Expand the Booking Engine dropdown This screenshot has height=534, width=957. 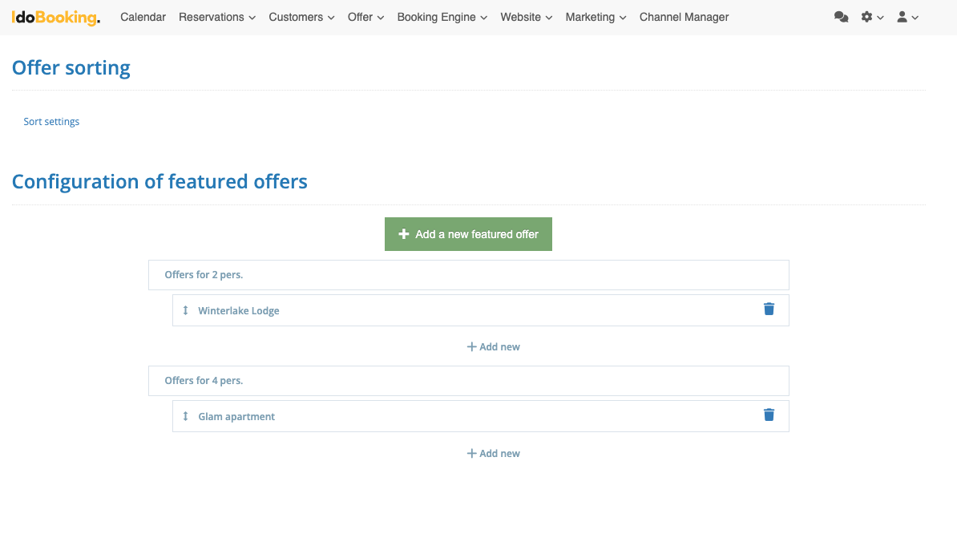pos(442,17)
